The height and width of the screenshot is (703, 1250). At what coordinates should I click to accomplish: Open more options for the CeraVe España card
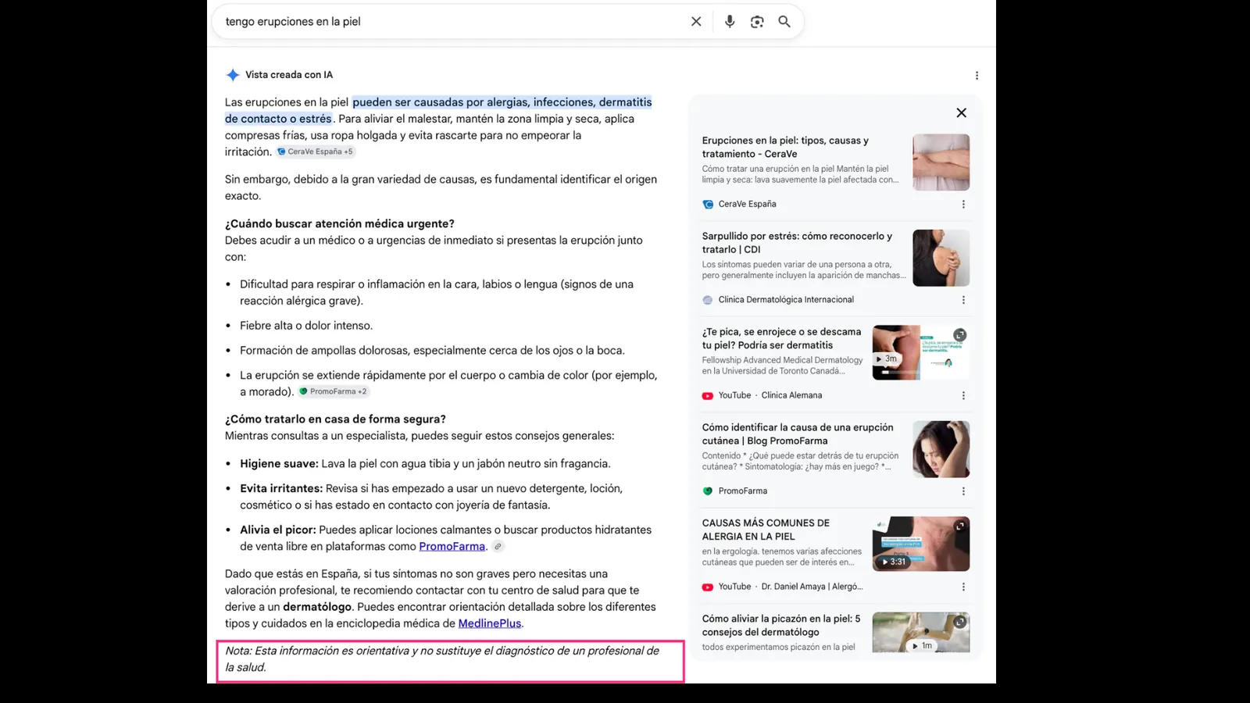(x=963, y=204)
